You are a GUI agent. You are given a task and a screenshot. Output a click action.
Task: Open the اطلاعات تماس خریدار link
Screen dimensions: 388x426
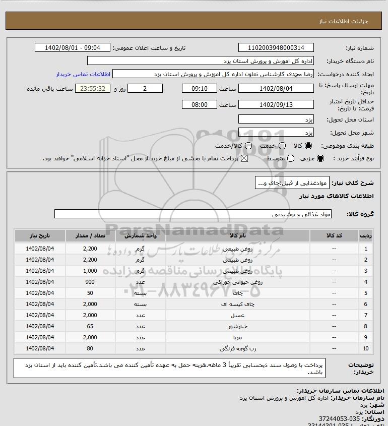pos(83,74)
